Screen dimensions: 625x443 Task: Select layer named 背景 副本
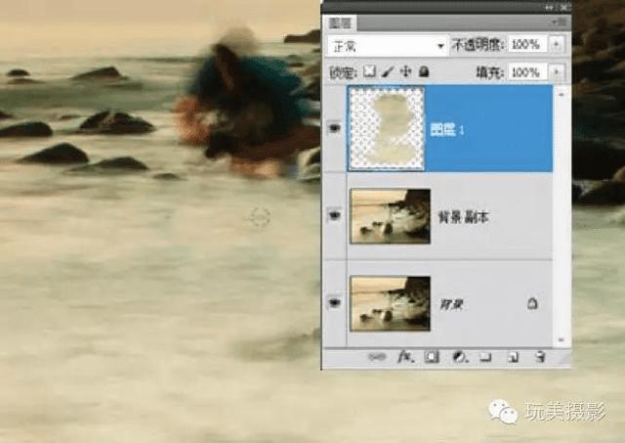pos(463,217)
